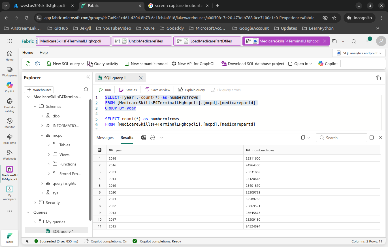Expand the Tables folder under mcpd
This screenshot has height=247, width=388.
tap(49, 145)
